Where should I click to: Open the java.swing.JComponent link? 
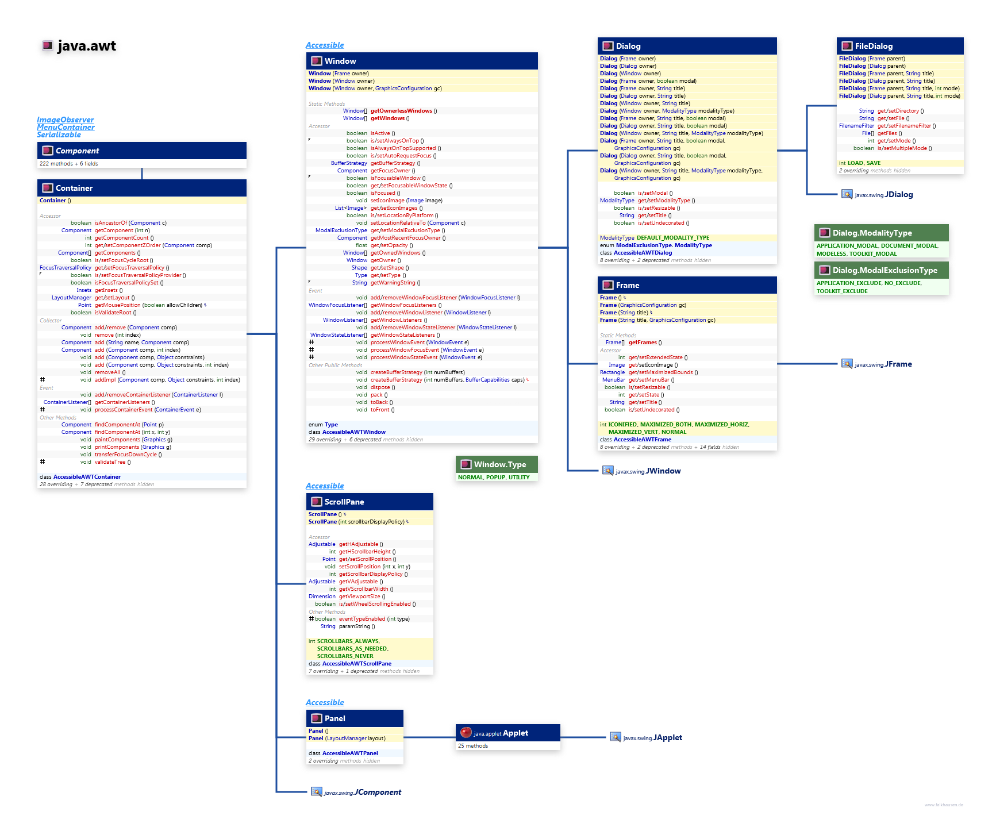[362, 792]
